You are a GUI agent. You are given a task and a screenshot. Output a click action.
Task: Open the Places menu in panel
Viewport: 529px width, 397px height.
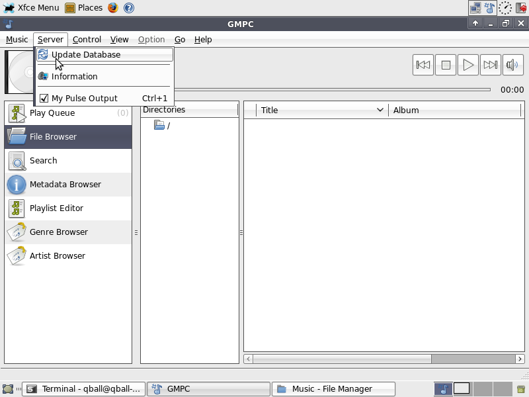point(84,7)
